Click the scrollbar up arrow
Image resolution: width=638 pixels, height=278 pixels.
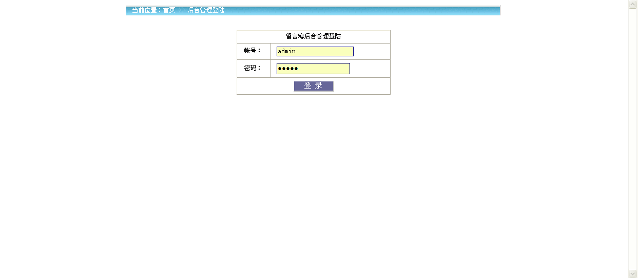click(x=633, y=4)
